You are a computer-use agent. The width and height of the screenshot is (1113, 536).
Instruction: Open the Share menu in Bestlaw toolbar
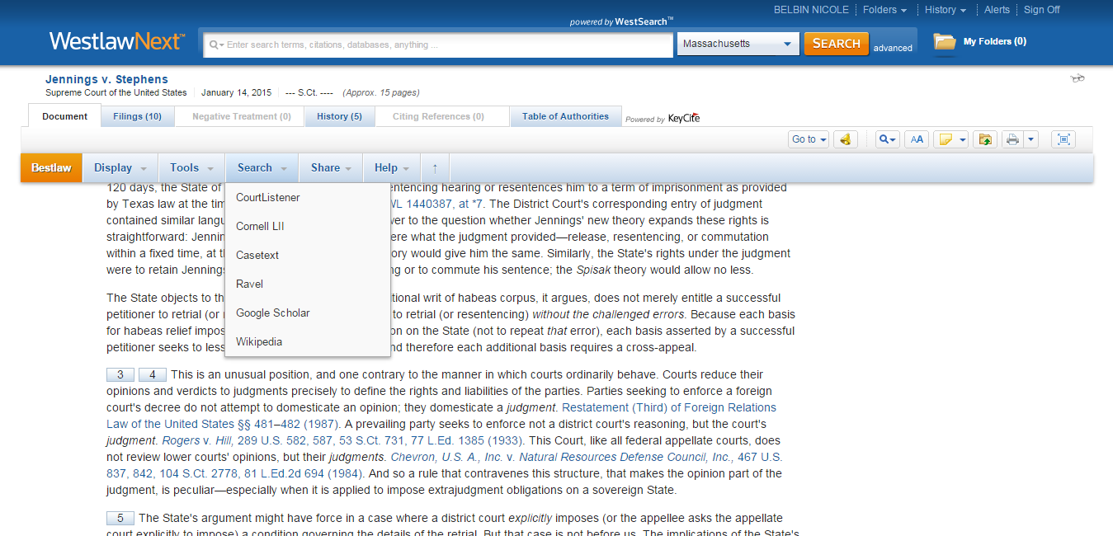[331, 168]
